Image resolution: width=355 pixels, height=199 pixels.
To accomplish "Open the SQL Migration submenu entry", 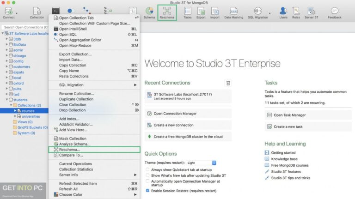I will pos(94,85).
